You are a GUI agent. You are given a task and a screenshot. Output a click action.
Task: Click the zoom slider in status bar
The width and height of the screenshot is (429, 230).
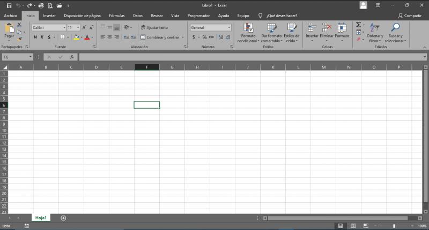[x=394, y=226]
